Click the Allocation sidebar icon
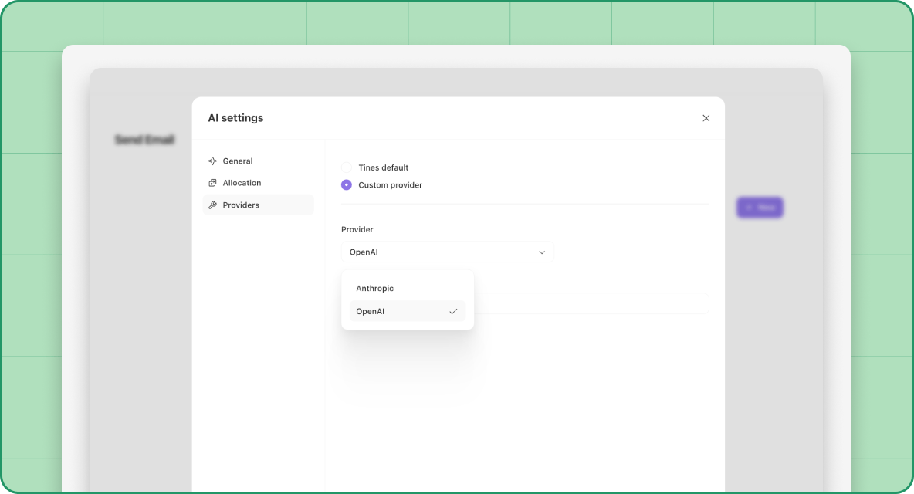This screenshot has height=494, width=914. click(x=212, y=183)
